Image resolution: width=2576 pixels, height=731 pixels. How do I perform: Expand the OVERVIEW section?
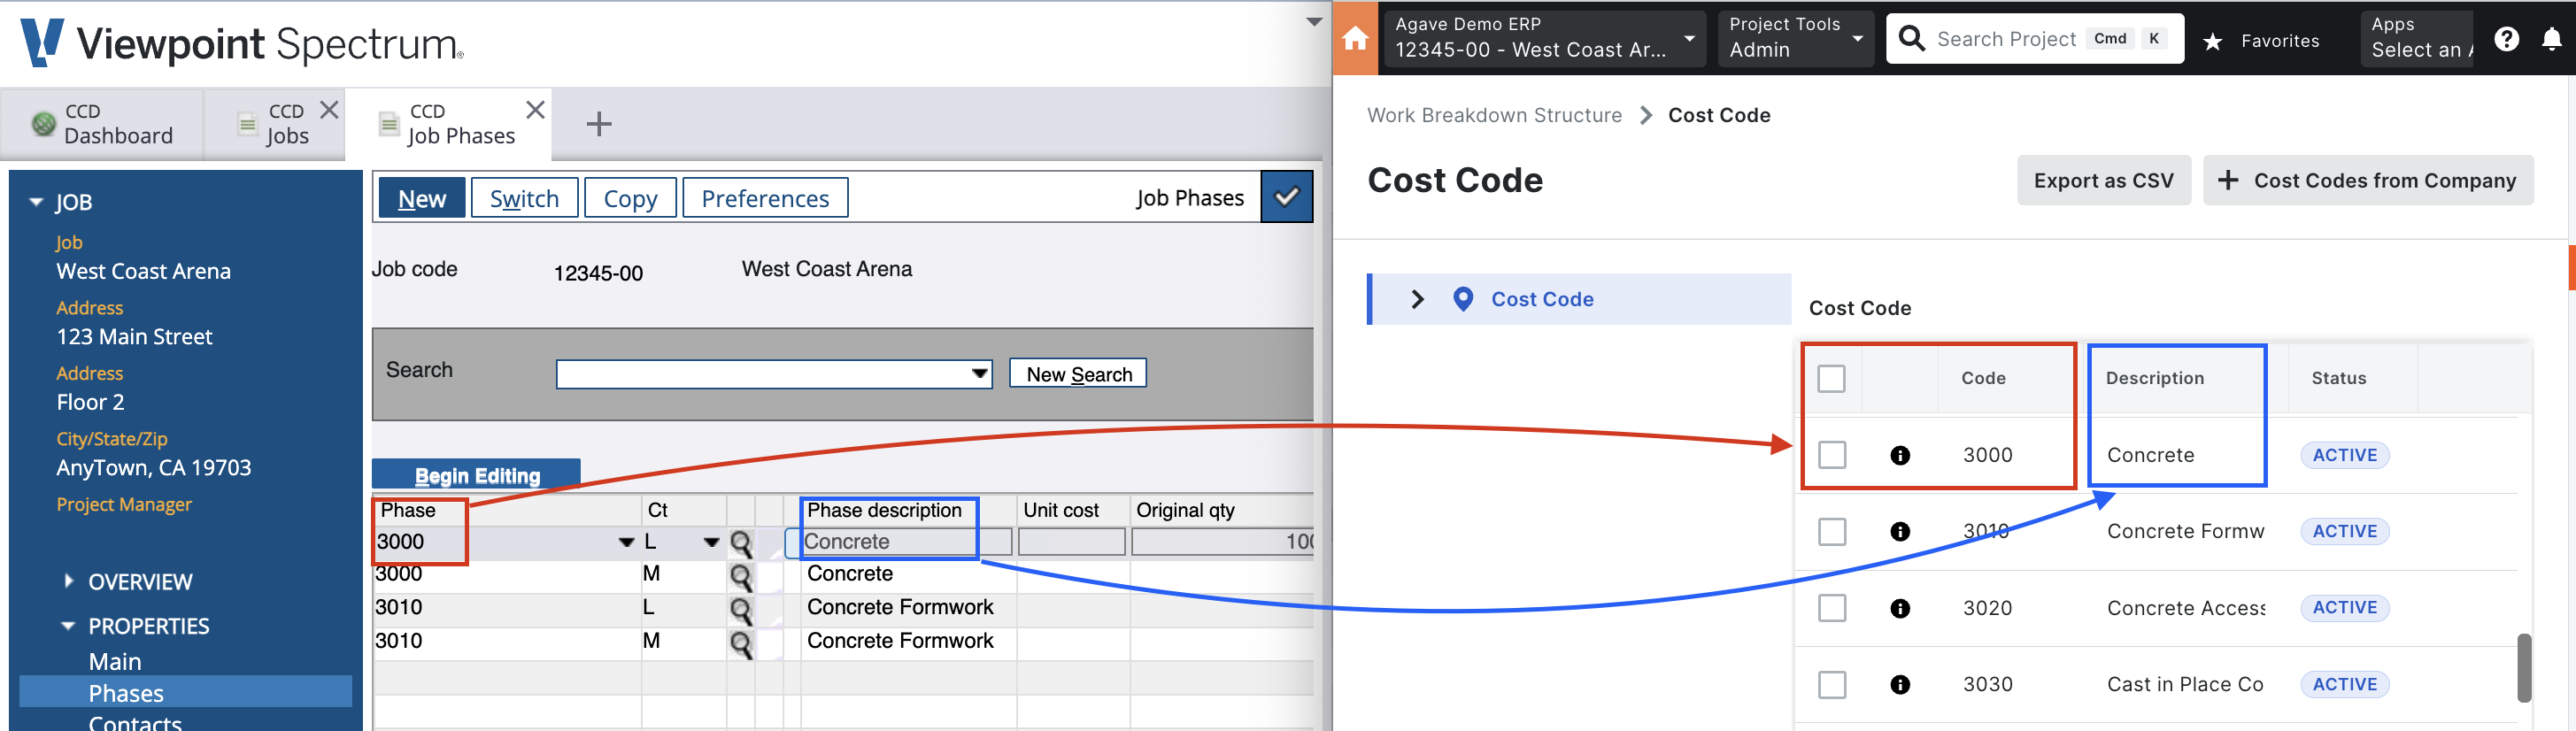tap(68, 581)
